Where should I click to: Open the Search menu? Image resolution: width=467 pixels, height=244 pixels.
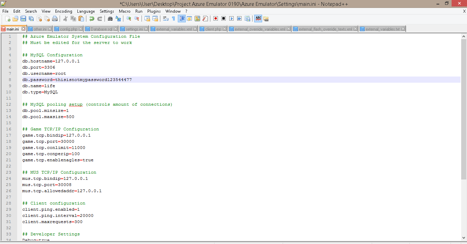pos(31,11)
